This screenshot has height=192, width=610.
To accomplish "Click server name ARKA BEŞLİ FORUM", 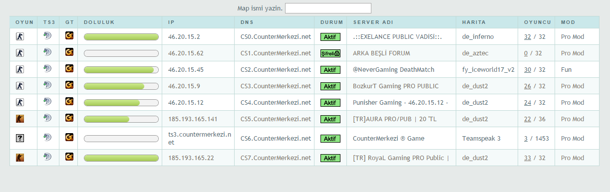I will coord(381,53).
